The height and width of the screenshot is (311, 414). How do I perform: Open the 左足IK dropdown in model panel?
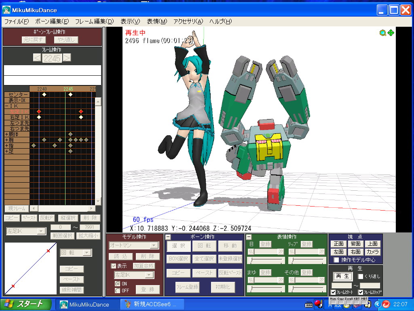click(x=149, y=275)
